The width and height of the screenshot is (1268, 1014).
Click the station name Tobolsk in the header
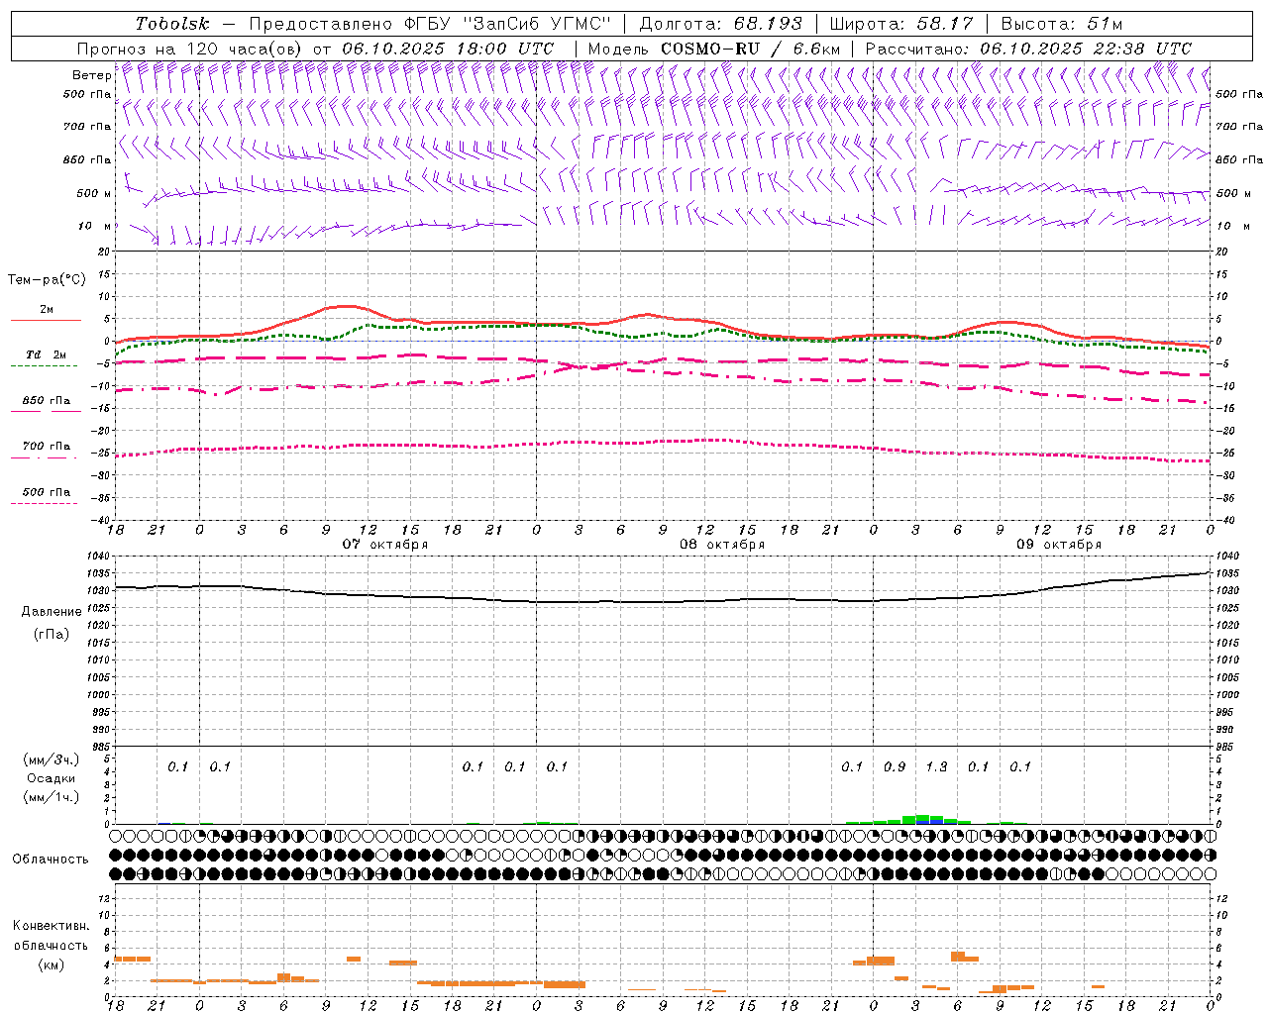[x=172, y=24]
